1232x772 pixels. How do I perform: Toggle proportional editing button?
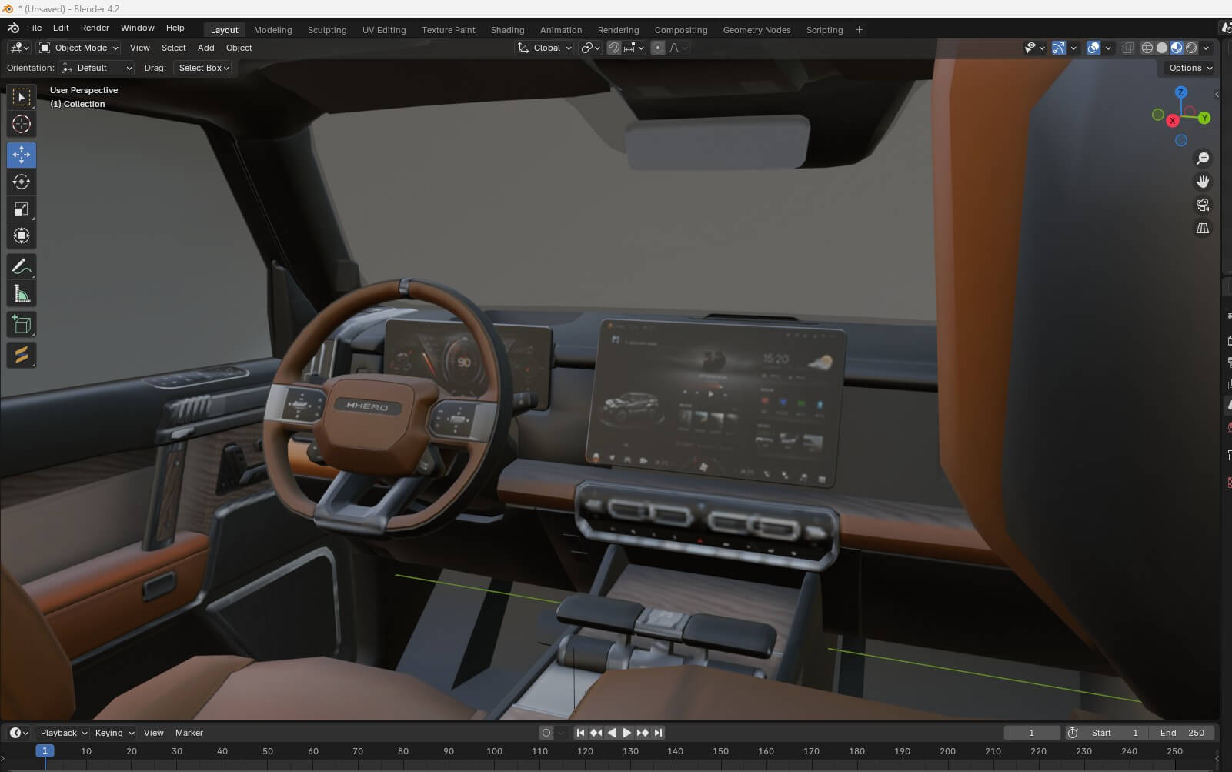tap(658, 48)
